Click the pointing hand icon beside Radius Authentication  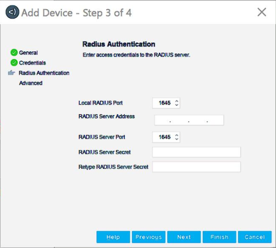12,73
